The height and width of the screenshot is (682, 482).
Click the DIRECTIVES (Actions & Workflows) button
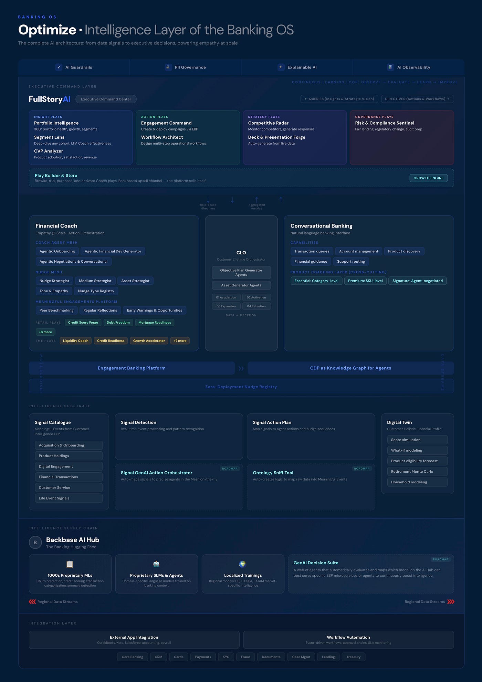(x=417, y=99)
